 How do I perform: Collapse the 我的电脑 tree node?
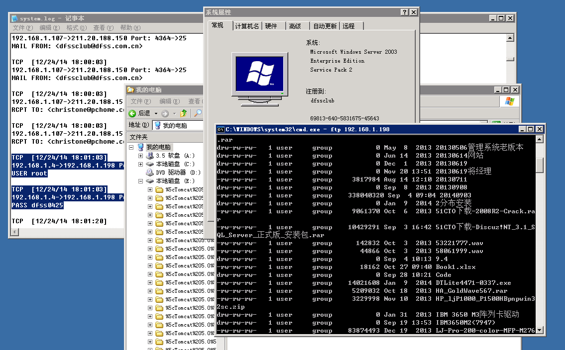point(131,147)
